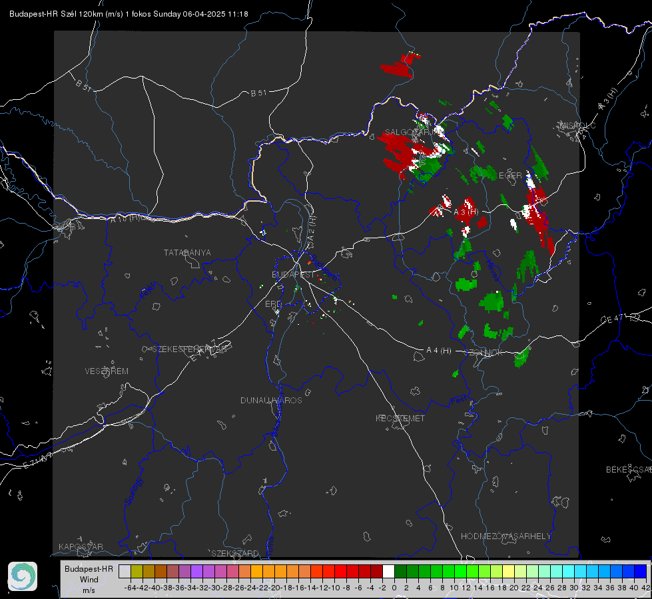Click the TATABANYA city label
Viewport: 652px width, 599px height.
[187, 253]
